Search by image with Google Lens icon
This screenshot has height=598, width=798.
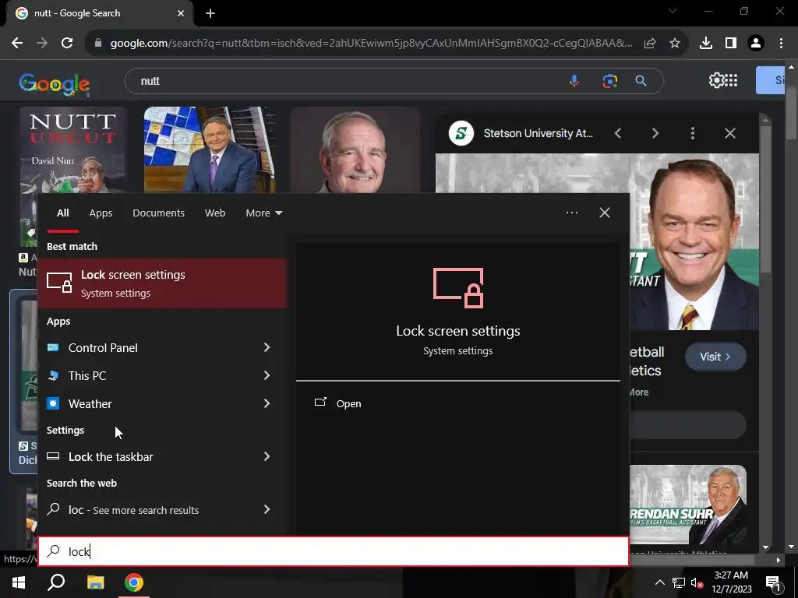click(x=609, y=81)
